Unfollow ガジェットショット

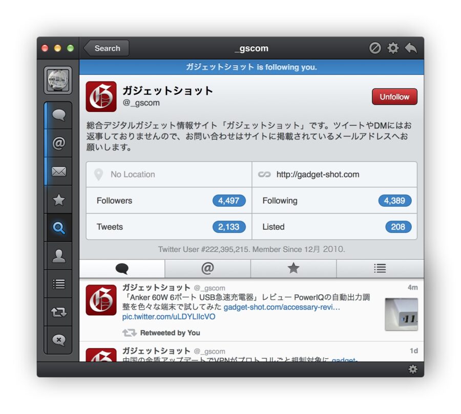[x=394, y=97]
